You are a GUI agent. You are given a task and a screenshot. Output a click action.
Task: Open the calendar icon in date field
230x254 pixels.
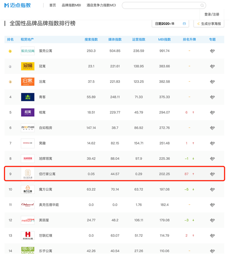click(x=184, y=24)
